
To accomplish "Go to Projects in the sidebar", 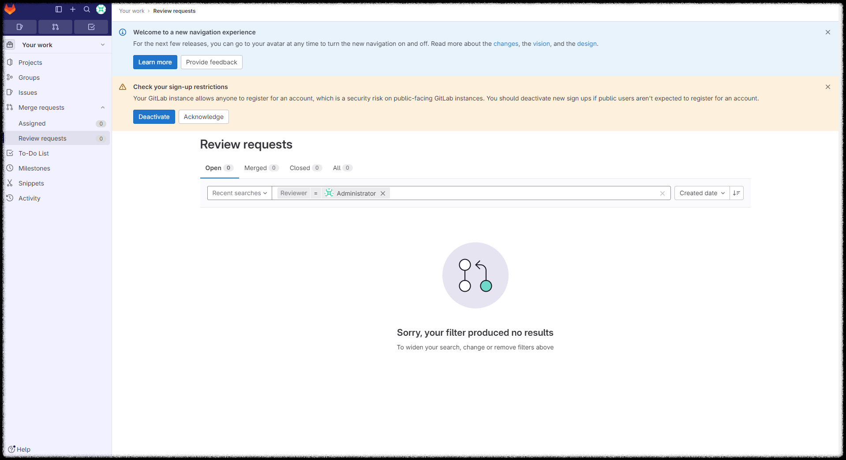I will tap(56, 63).
